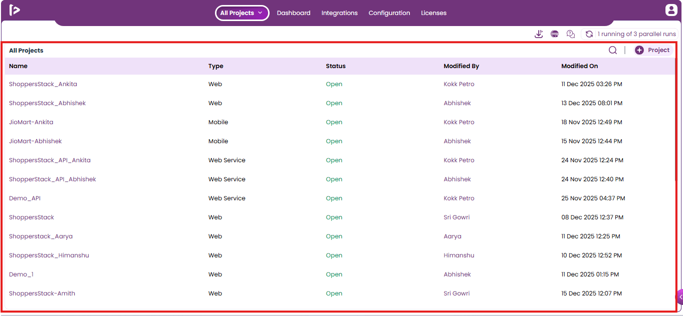Open the ShopperStack_API_Abhishek project

click(x=53, y=179)
